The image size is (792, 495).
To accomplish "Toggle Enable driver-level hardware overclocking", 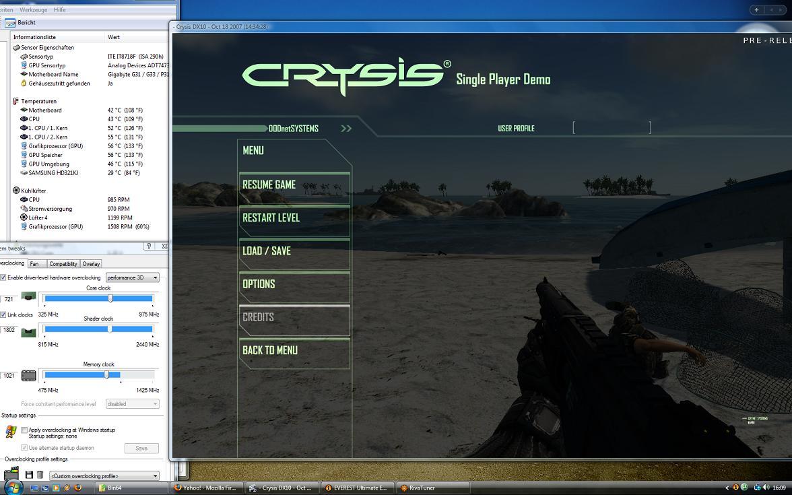I will tap(3, 277).
